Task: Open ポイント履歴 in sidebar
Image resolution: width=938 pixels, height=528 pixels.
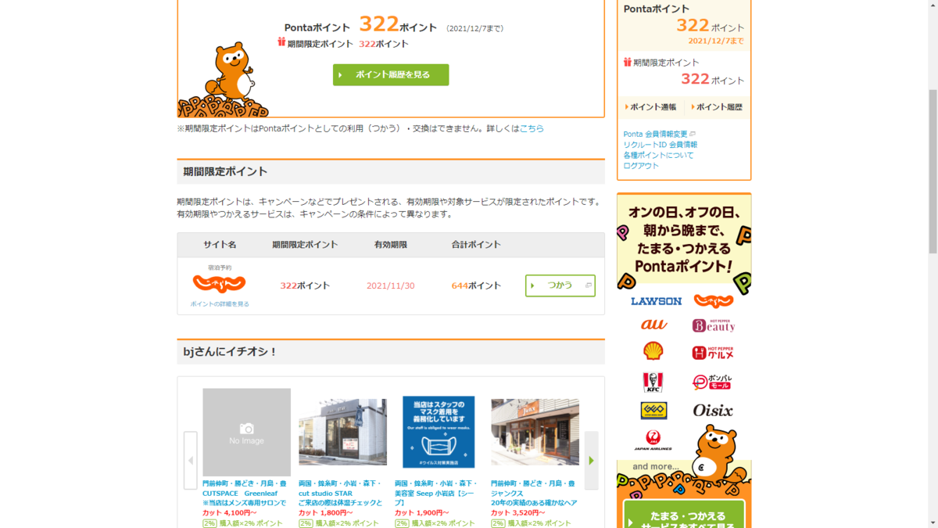Action: (x=717, y=107)
